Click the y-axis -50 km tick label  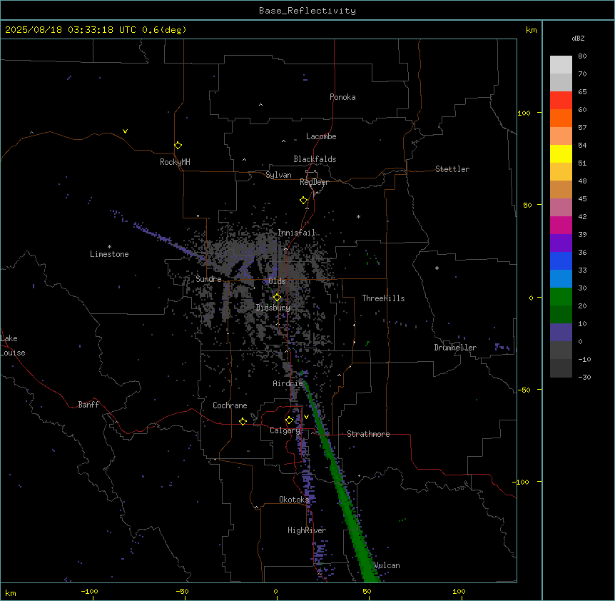click(x=524, y=390)
